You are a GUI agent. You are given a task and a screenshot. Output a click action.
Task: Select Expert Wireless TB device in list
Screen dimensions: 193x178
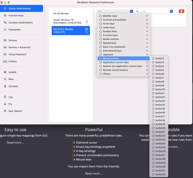[71, 21]
